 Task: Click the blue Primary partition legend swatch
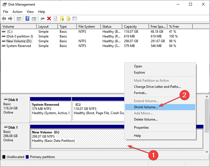pyautogui.click(x=27, y=157)
